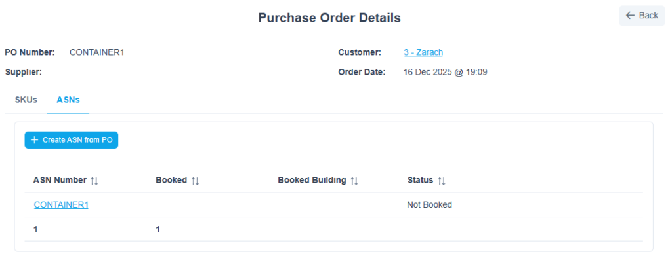Click the Booked Building column header label

coord(312,180)
